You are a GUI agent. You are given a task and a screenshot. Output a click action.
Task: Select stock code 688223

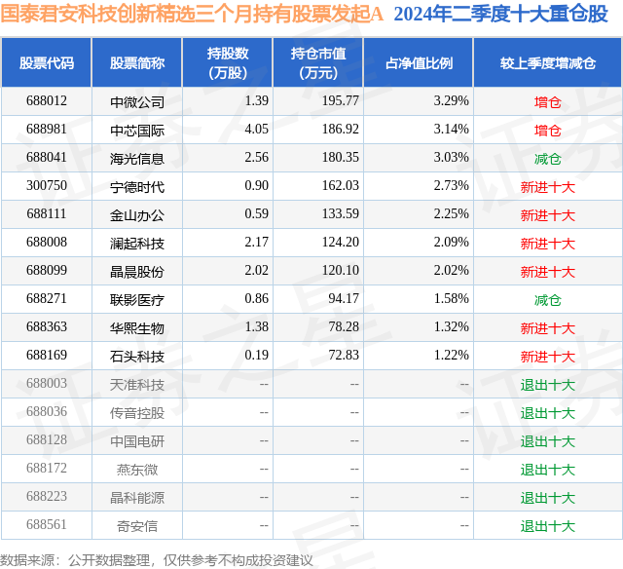47,496
